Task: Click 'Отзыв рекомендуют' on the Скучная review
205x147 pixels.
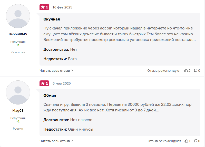Action: click(164, 70)
